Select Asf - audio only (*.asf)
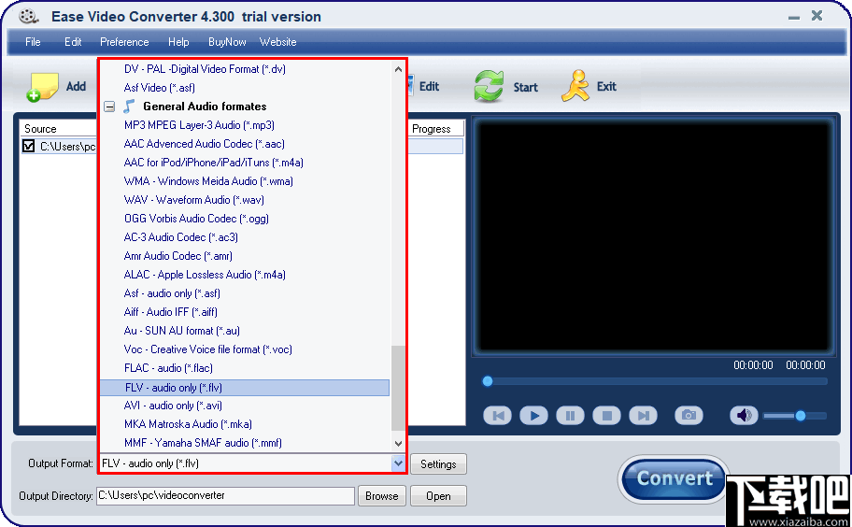Screen dimensions: 852x527 click(x=172, y=293)
